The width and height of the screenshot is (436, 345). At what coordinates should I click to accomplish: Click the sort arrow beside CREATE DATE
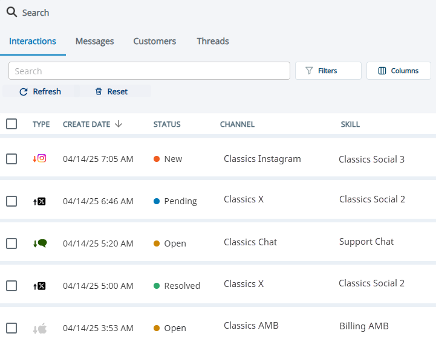click(x=119, y=124)
